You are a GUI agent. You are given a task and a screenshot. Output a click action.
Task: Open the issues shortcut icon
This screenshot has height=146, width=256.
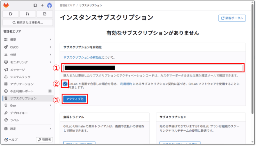[x=11, y=14]
